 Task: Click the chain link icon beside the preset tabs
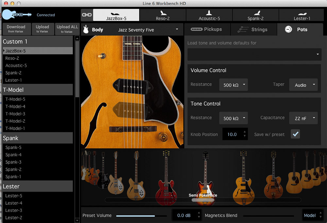[x=87, y=15]
